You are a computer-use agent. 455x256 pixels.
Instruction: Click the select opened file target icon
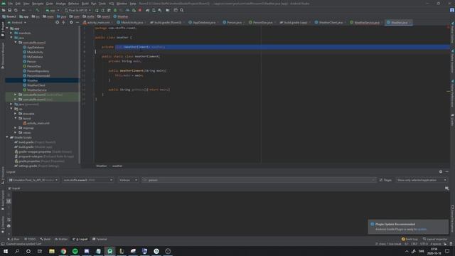pyautogui.click(x=57, y=22)
